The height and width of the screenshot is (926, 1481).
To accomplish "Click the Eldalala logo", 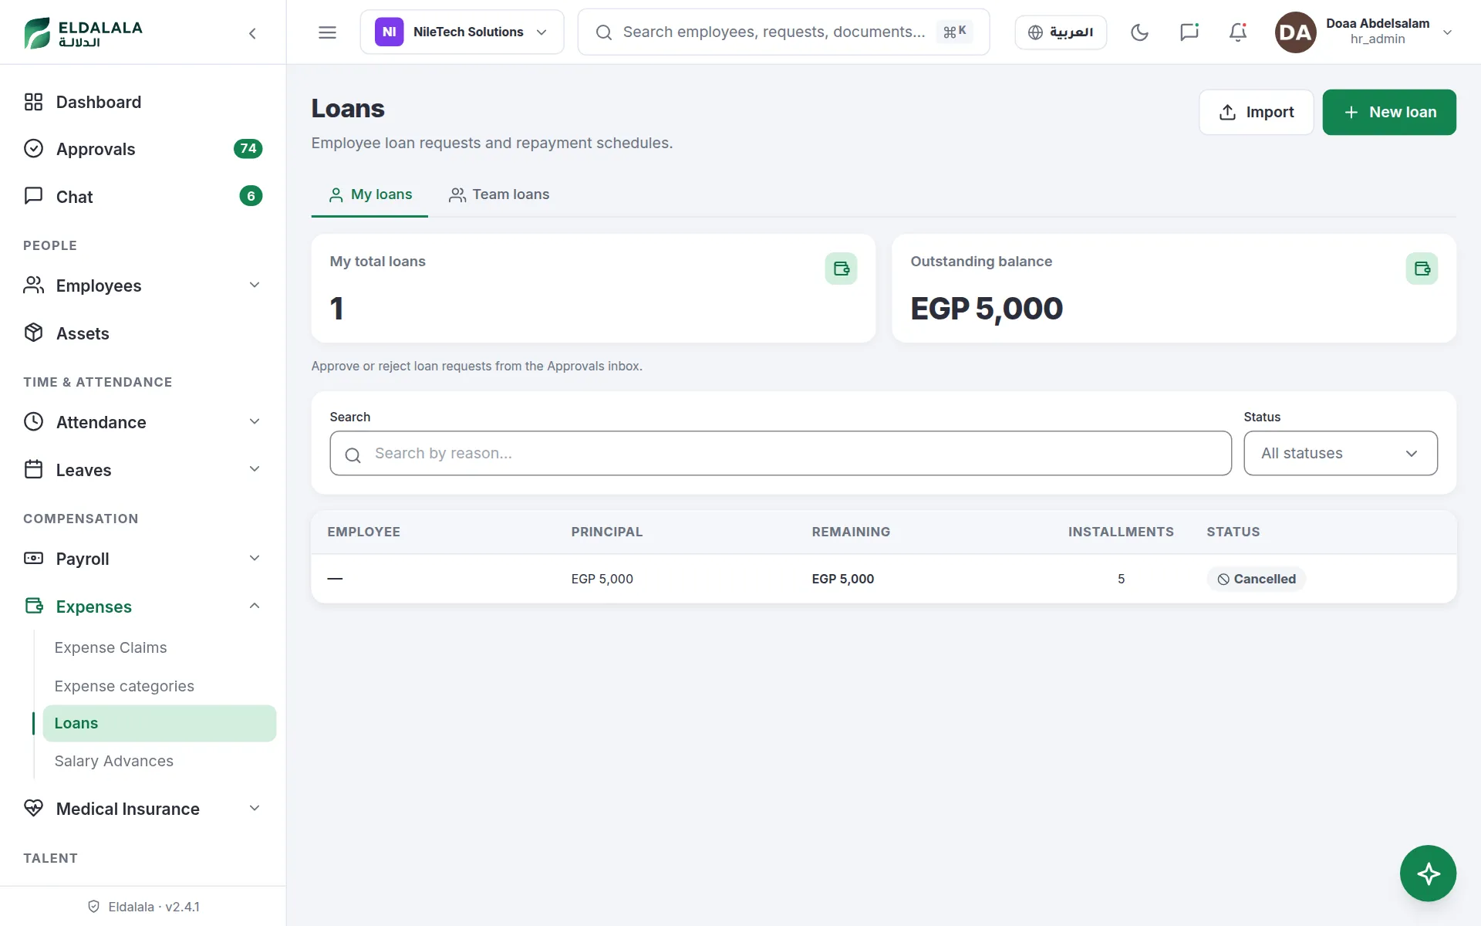I will (83, 33).
